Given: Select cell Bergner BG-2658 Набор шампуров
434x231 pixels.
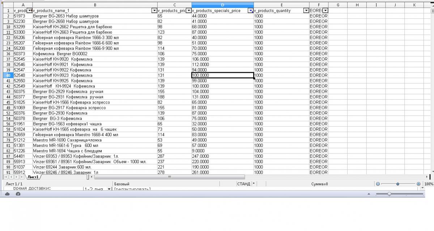Looking at the screenshot, I should pos(95,22).
